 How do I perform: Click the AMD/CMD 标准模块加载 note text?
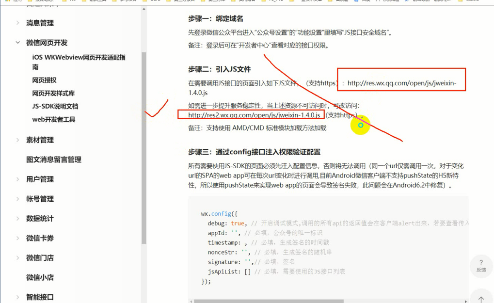257,128
